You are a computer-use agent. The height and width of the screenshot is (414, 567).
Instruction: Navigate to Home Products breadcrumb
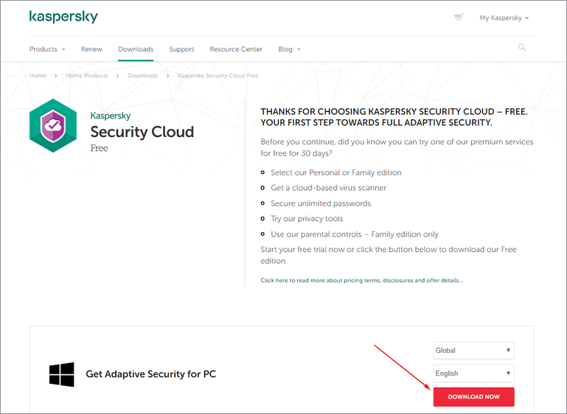coord(86,76)
